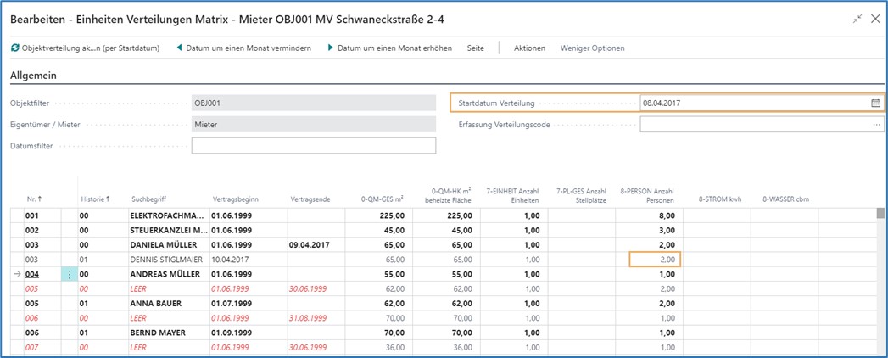Open row menu dots on row 004
Image resolution: width=888 pixels, height=358 pixels.
(70, 275)
